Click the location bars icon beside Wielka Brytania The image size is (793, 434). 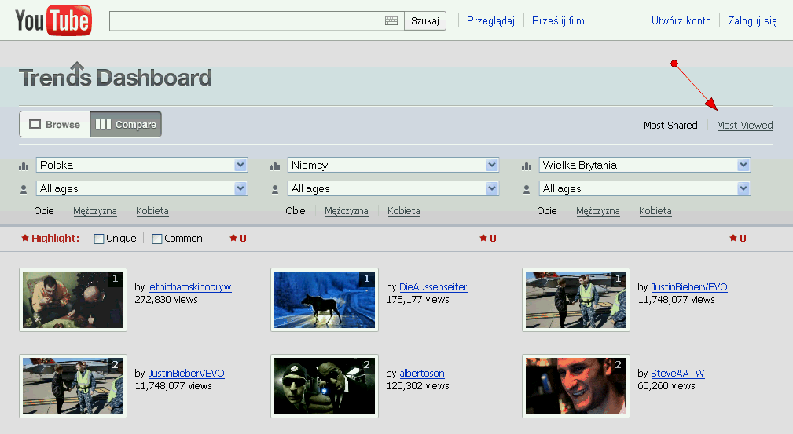tap(527, 166)
